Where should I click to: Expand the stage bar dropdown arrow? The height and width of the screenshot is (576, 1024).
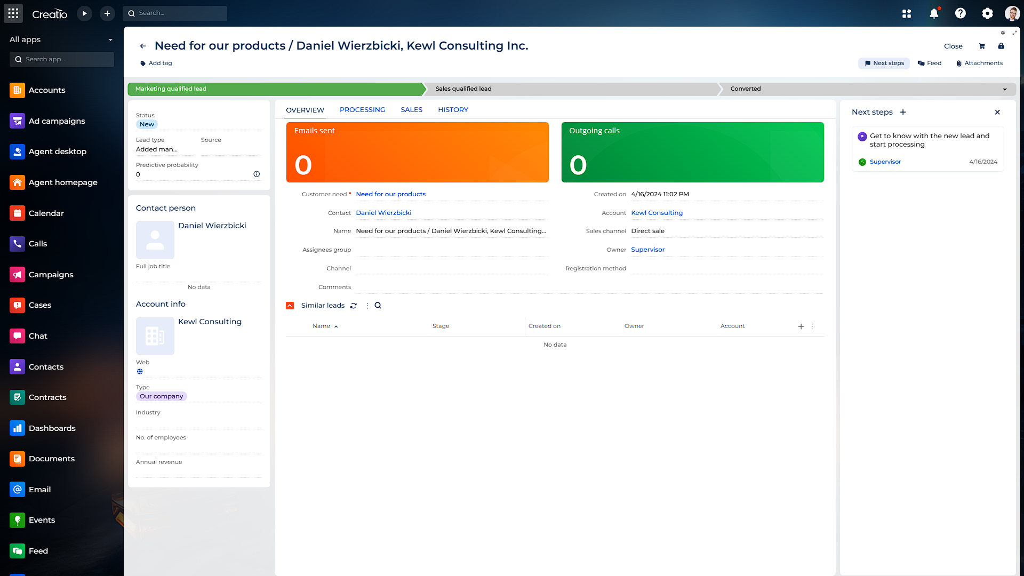(x=1005, y=90)
